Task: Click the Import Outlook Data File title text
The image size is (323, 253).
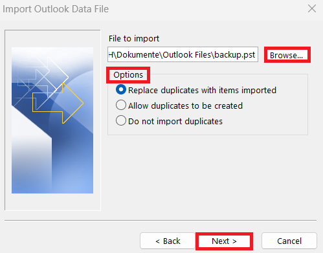Action: pyautogui.click(x=56, y=9)
